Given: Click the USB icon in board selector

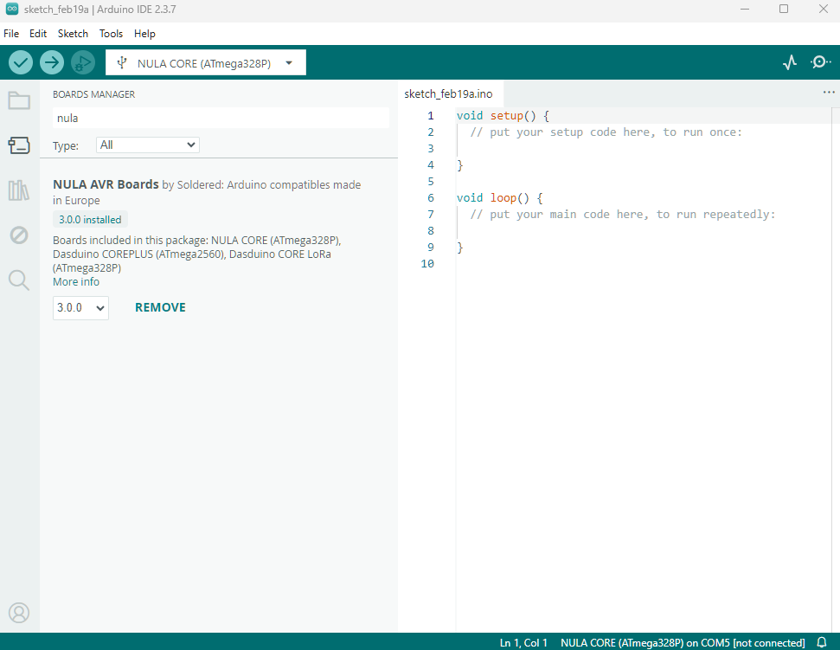Looking at the screenshot, I should (122, 62).
